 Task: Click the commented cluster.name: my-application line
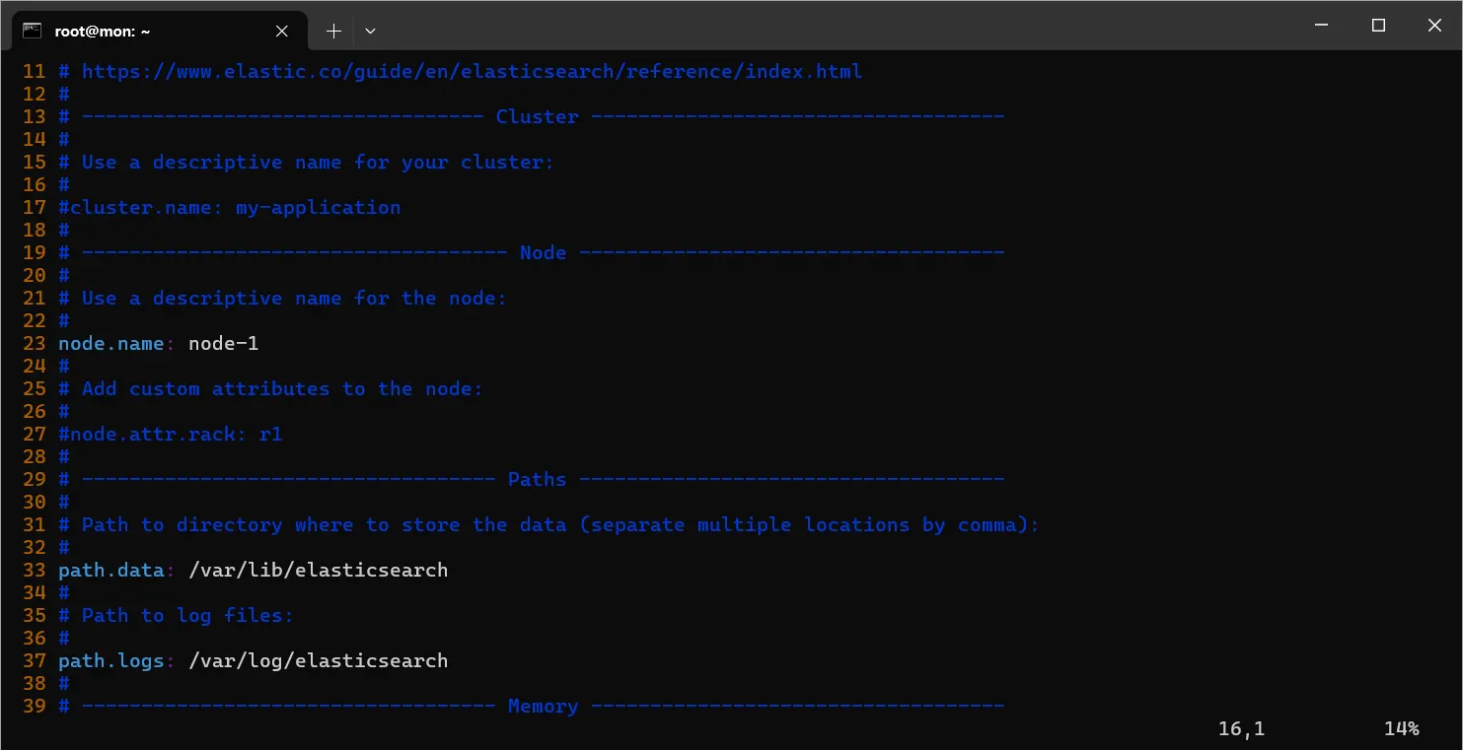[230, 207]
